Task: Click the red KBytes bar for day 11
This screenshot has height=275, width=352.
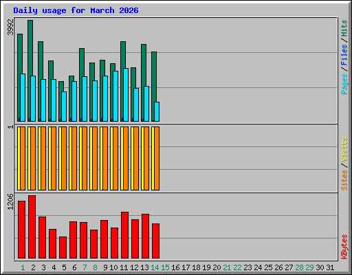Action: click(x=125, y=235)
